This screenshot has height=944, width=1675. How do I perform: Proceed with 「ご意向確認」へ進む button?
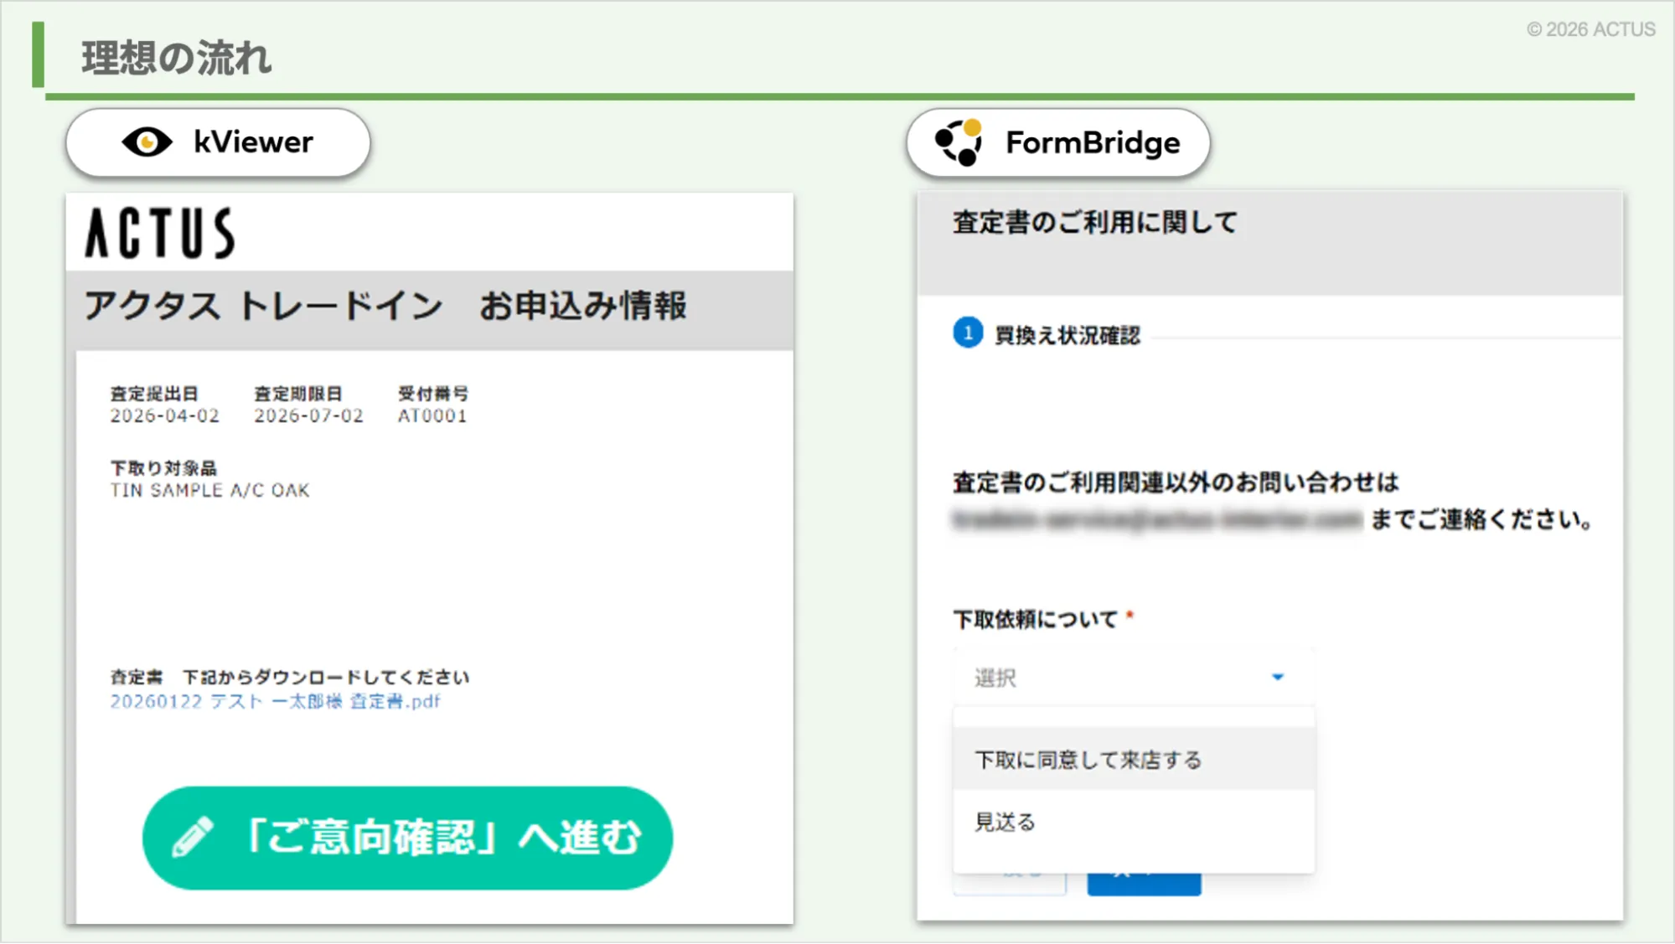[407, 837]
